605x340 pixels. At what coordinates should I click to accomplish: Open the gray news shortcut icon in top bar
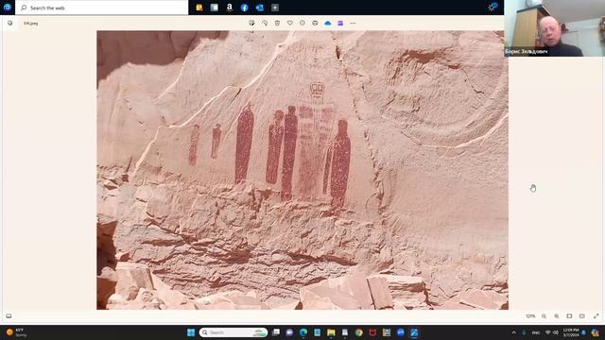215,8
